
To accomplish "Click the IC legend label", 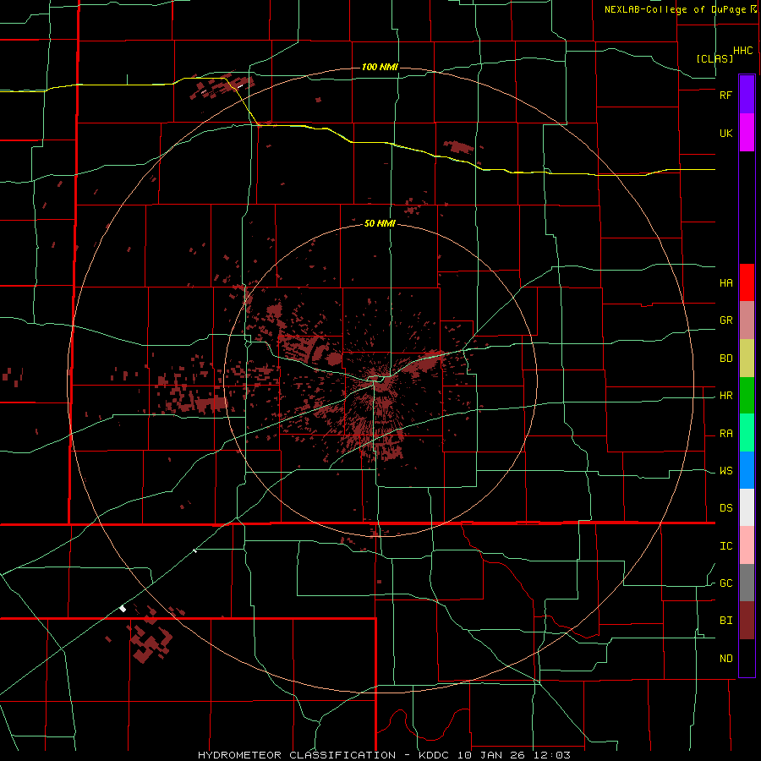I will click(725, 546).
